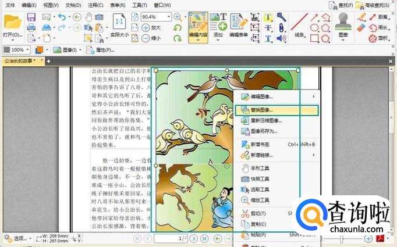Open the Edit 编辑(E) menu
This screenshot has height=247, width=397.
pos(29,5)
